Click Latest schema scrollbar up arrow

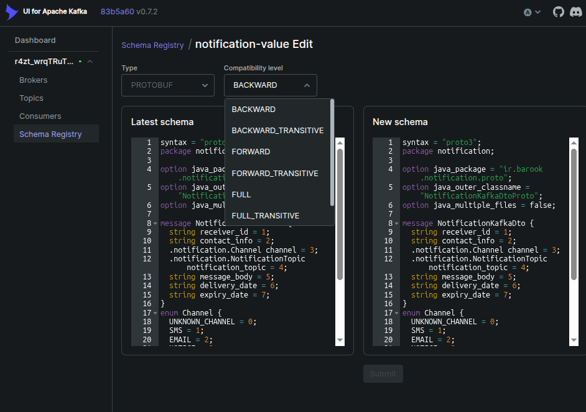pos(340,143)
